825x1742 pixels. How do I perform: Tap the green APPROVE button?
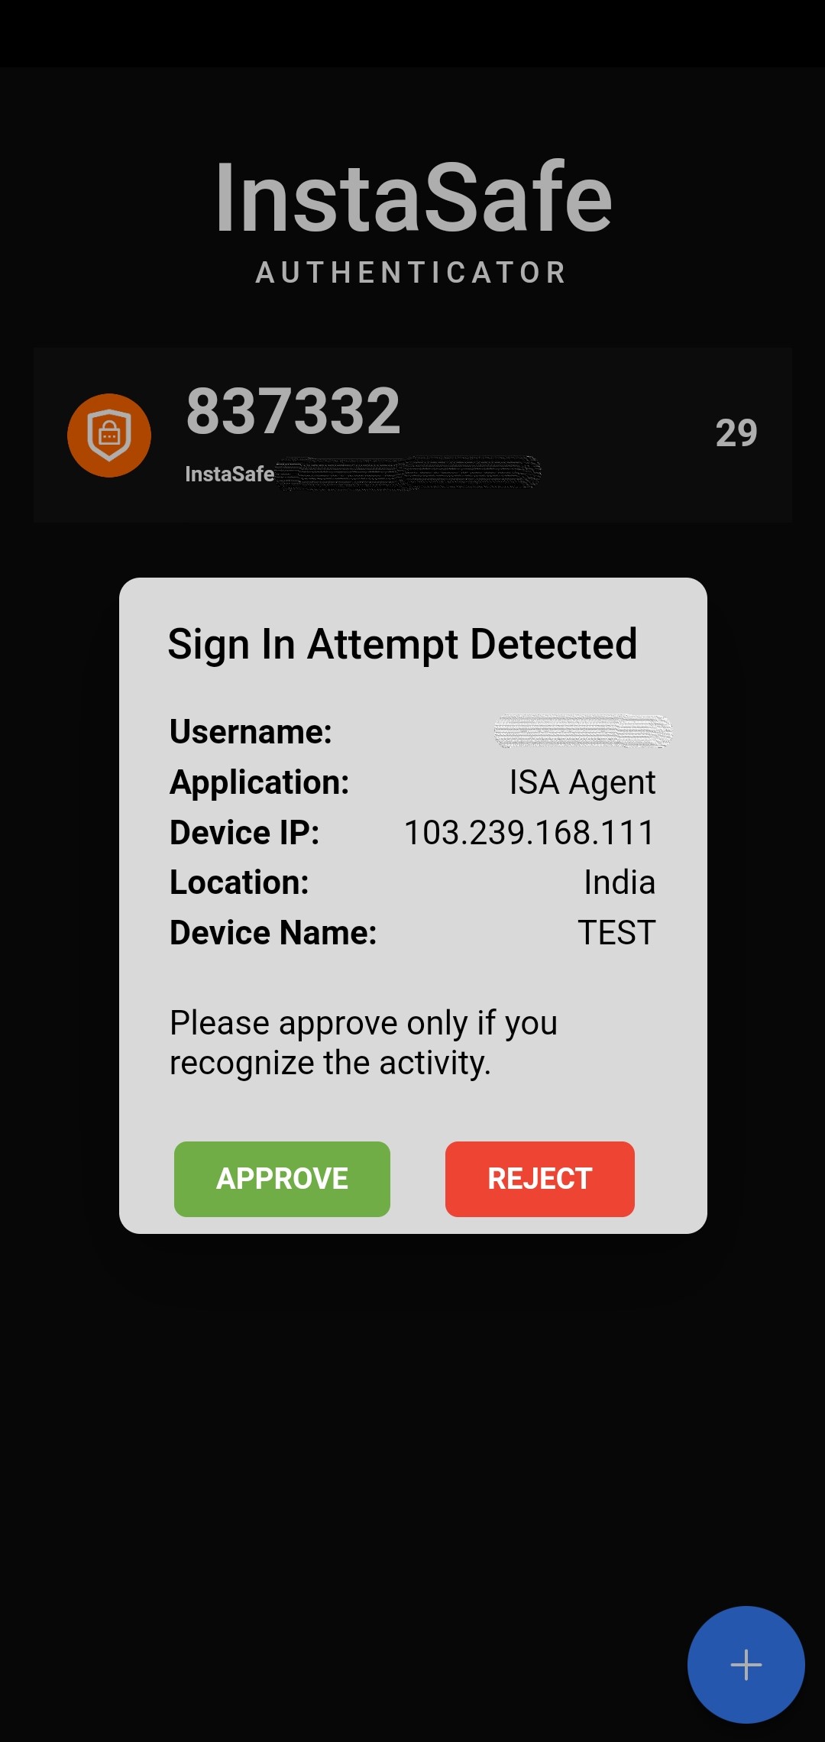click(282, 1179)
